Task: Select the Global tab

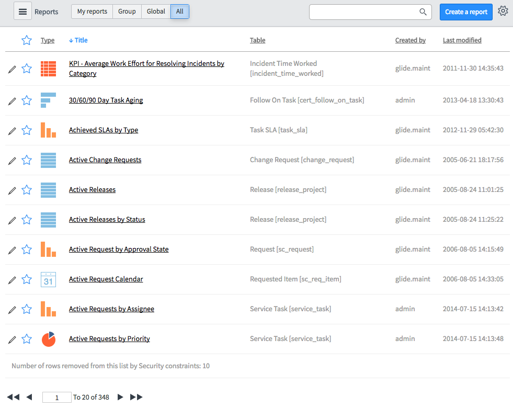Action: (156, 12)
